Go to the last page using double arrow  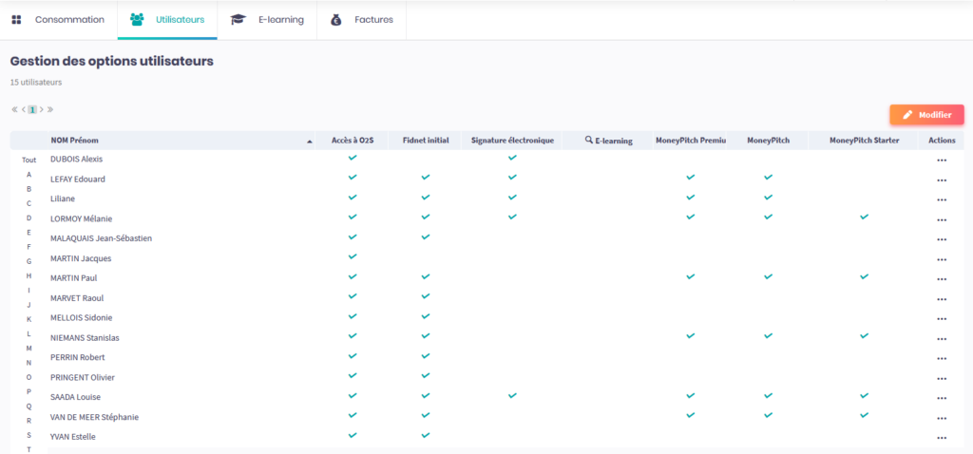tap(50, 110)
